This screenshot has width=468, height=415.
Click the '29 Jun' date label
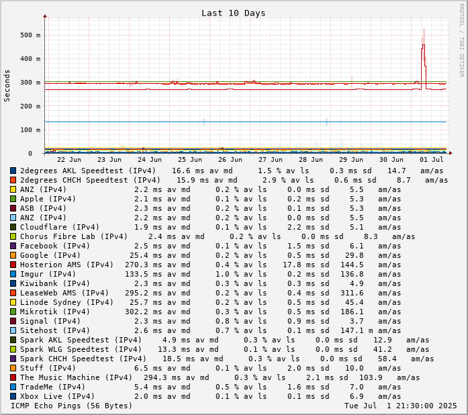351,160
